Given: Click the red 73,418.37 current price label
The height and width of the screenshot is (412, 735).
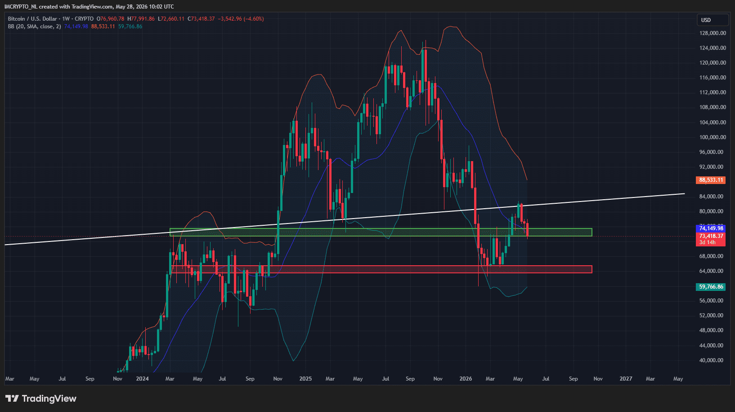Looking at the screenshot, I should pyautogui.click(x=711, y=236).
